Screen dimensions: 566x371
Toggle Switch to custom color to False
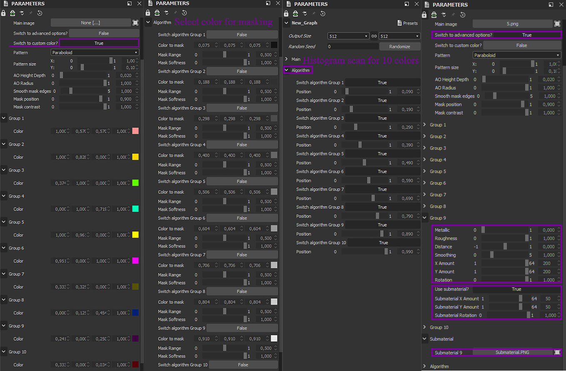(x=98, y=43)
